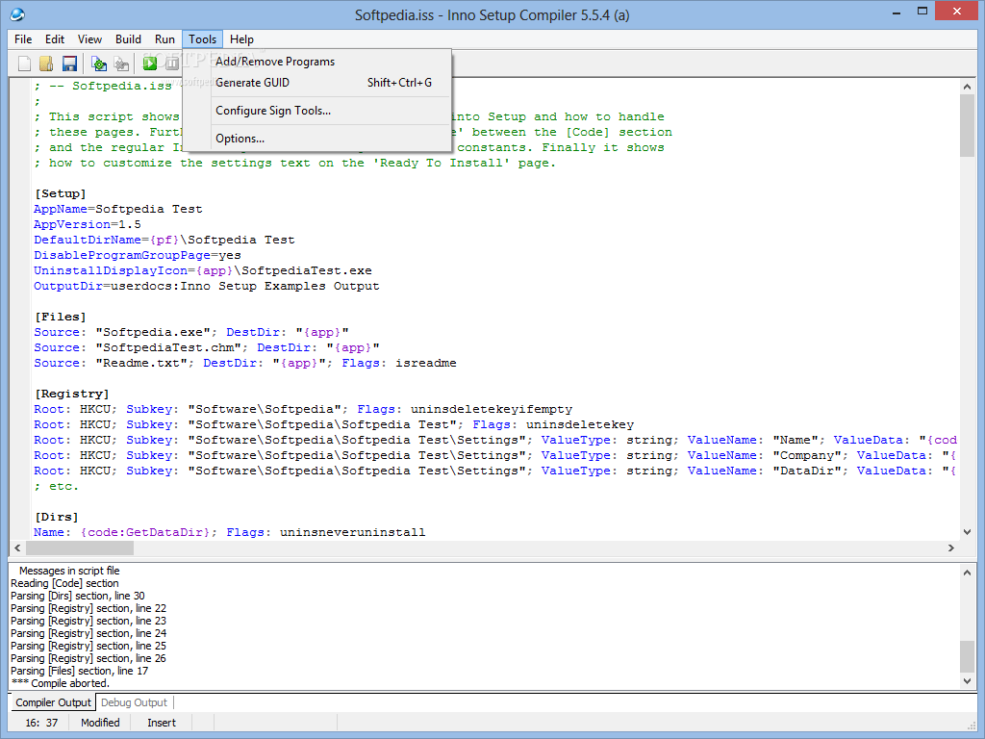Open the Help menu
This screenshot has width=985, height=739.
[x=241, y=38]
